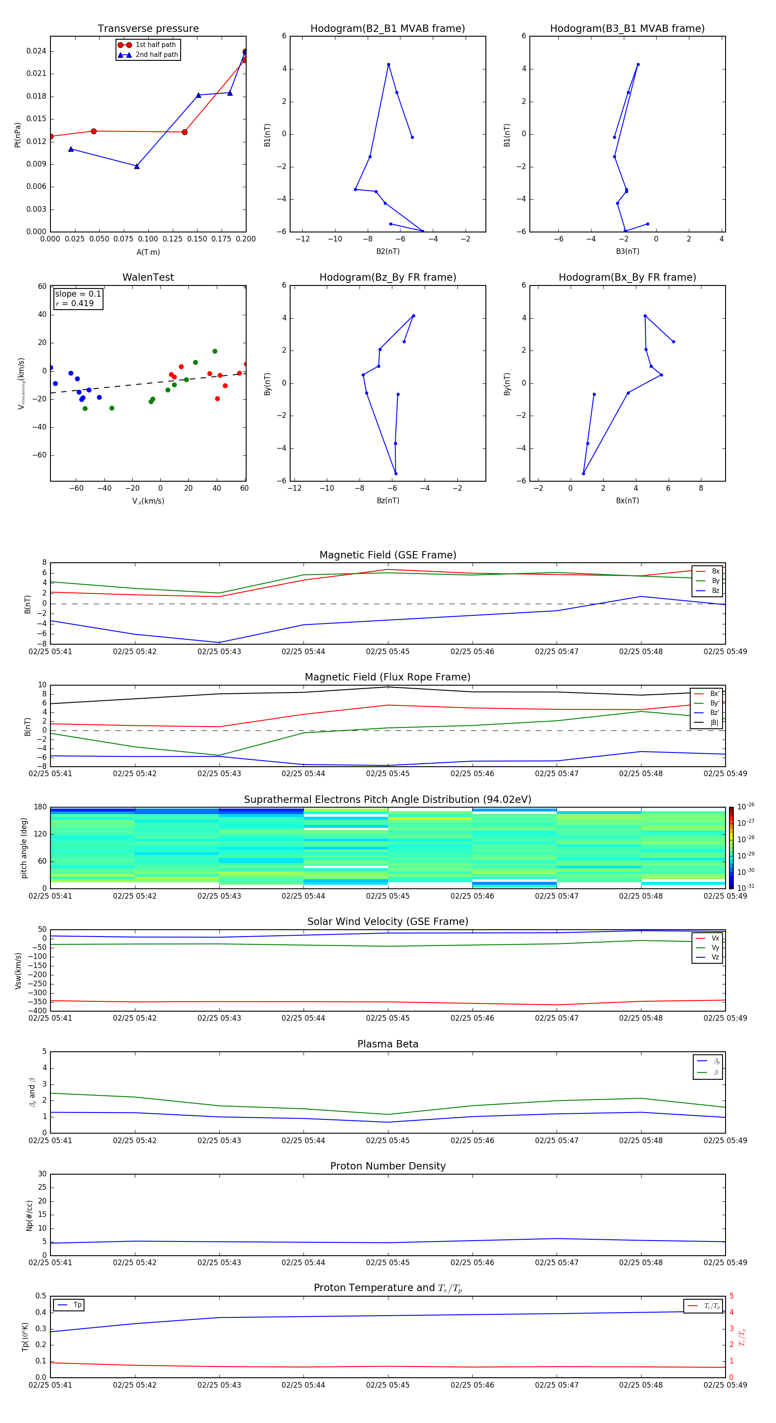This screenshot has width=776, height=1423.
Task: Click the "Plasma Beta" plot title
Action: click(x=388, y=1044)
